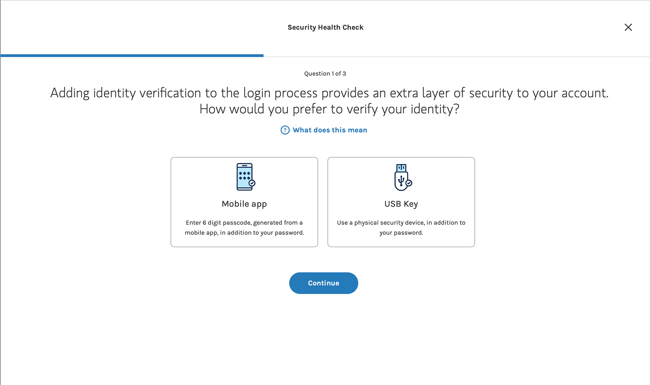
Task: Select the Mobile app verification card
Action: [x=244, y=202]
